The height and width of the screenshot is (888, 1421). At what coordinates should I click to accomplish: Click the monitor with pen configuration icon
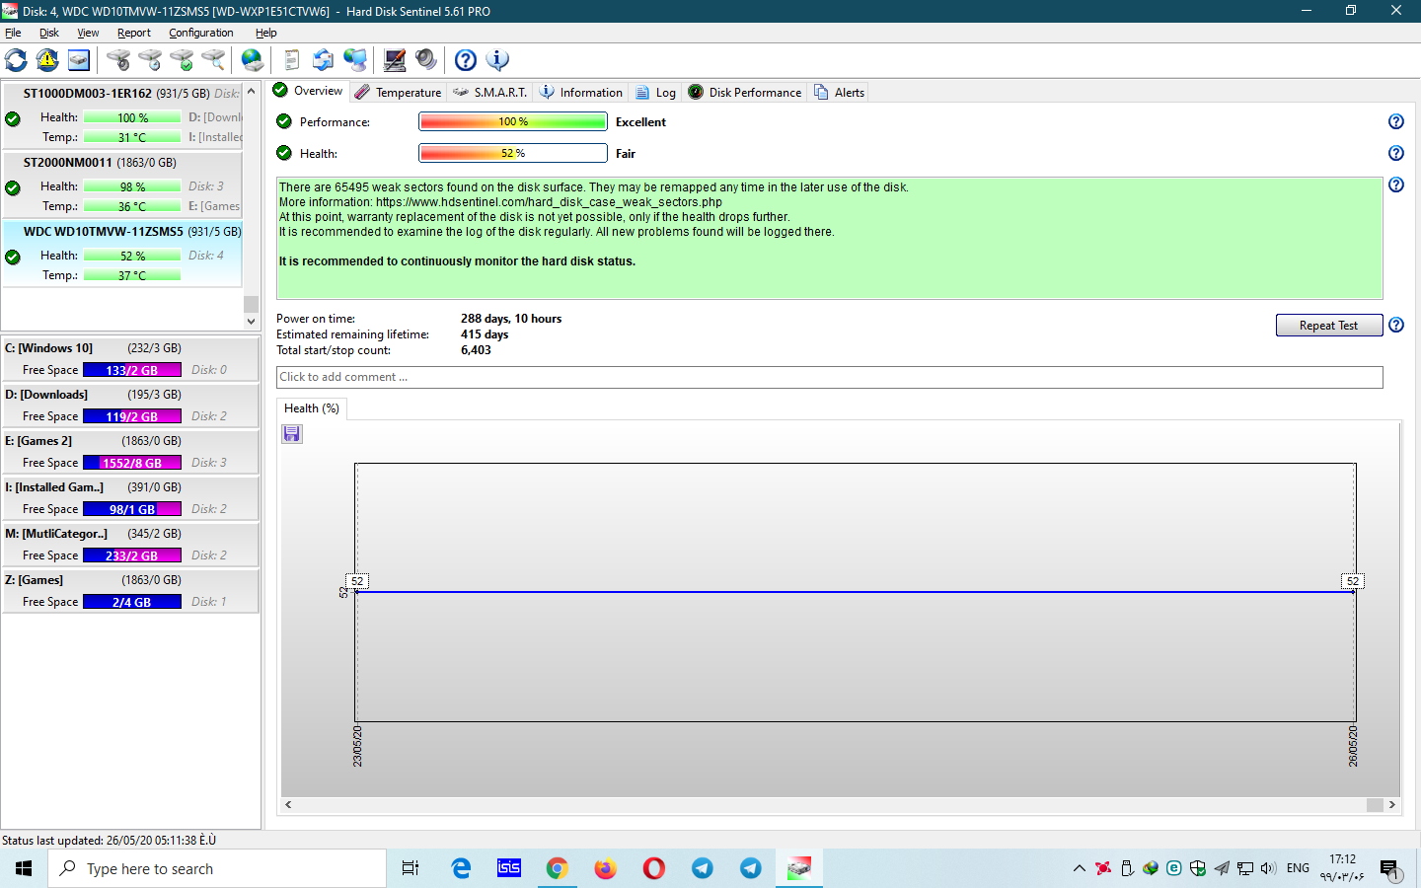[395, 60]
